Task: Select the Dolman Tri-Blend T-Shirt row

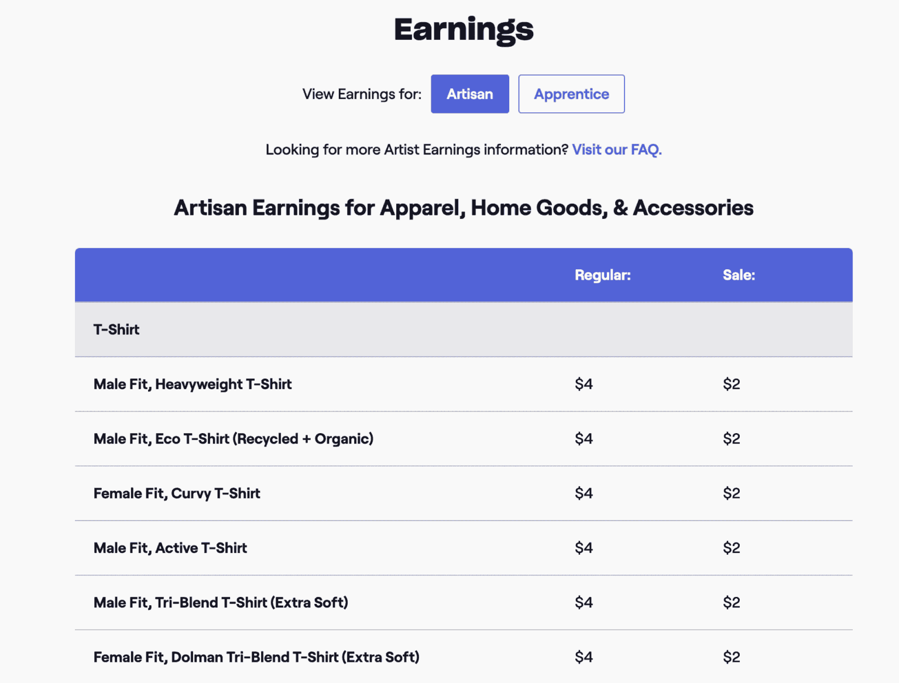Action: tap(256, 657)
